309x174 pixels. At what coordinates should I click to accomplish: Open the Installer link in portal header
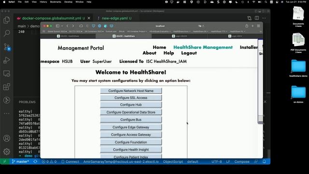pyautogui.click(x=249, y=47)
